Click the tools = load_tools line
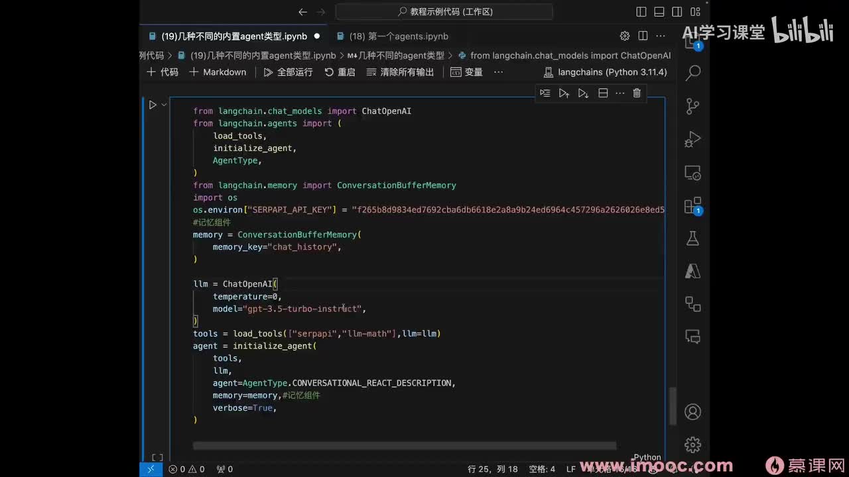This screenshot has height=477, width=849. click(x=317, y=333)
